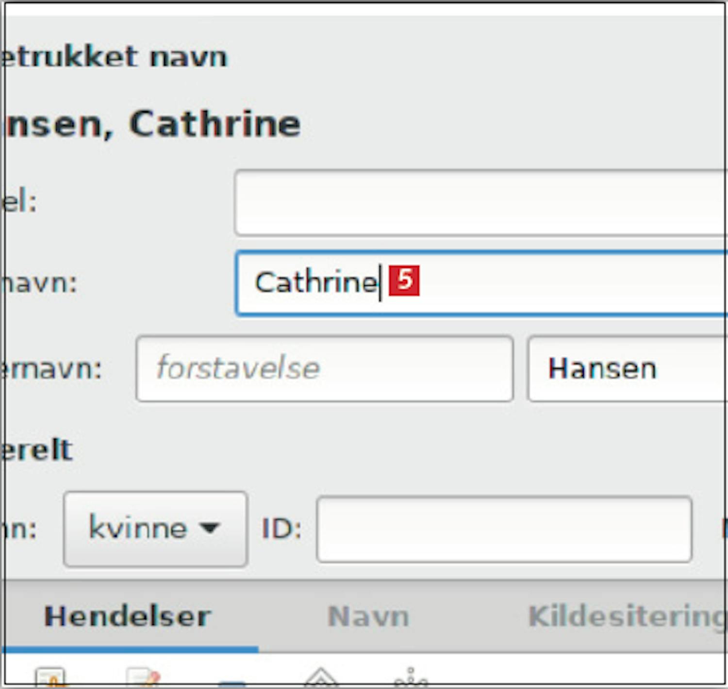Click the dotted tree icon in events toolbar
Screen dimensions: 728x689
click(411, 678)
